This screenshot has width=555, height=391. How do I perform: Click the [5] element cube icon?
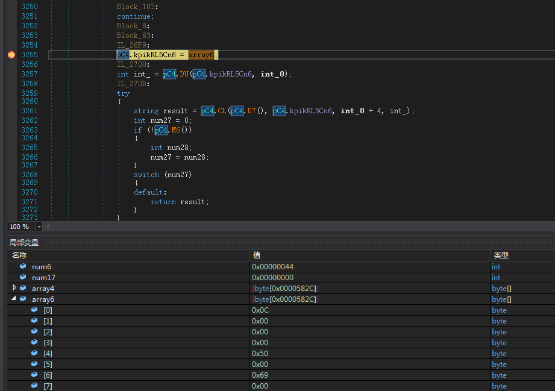[34, 364]
